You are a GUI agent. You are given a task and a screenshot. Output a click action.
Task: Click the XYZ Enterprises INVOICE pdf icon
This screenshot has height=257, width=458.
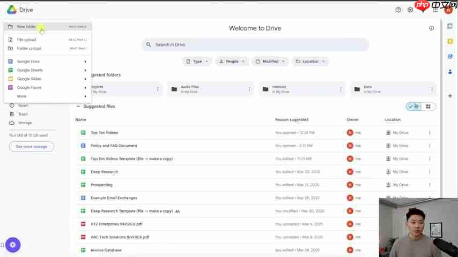pos(83,224)
